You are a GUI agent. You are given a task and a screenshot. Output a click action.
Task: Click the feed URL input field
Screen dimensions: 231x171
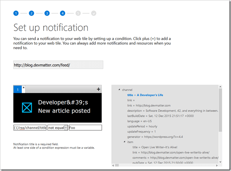[x=58, y=65]
